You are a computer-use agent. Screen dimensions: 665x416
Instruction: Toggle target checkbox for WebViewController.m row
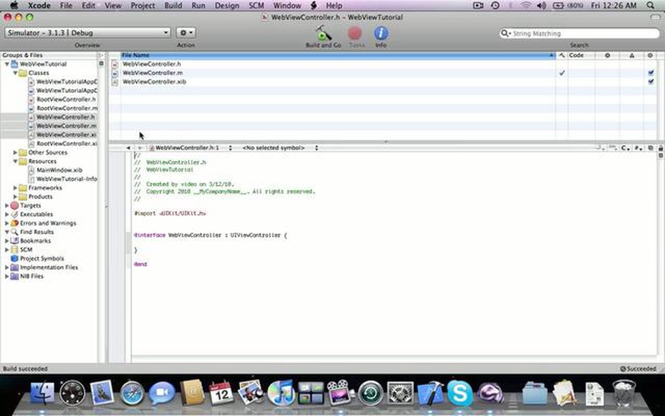click(651, 73)
